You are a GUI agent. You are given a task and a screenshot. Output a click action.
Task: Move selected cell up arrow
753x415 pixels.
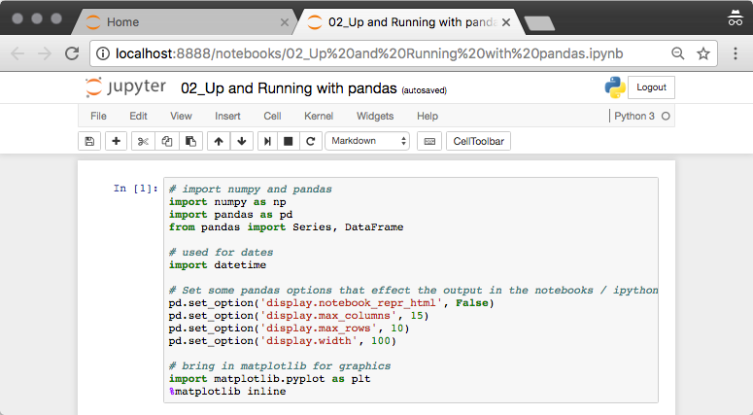point(219,141)
